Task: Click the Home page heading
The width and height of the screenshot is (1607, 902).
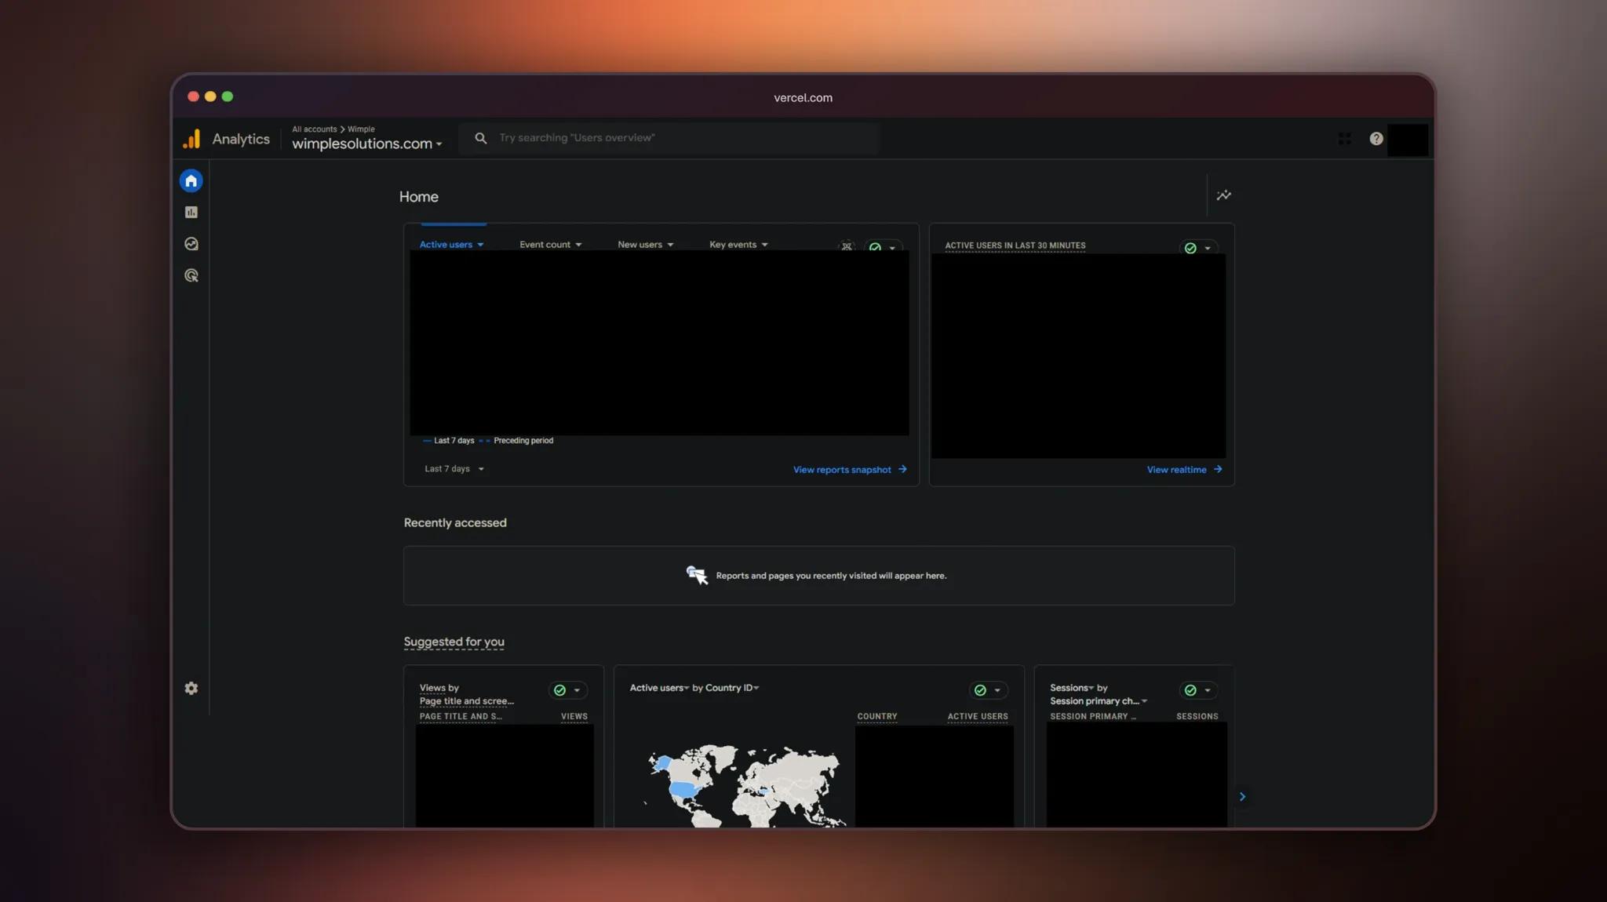Action: coord(418,197)
